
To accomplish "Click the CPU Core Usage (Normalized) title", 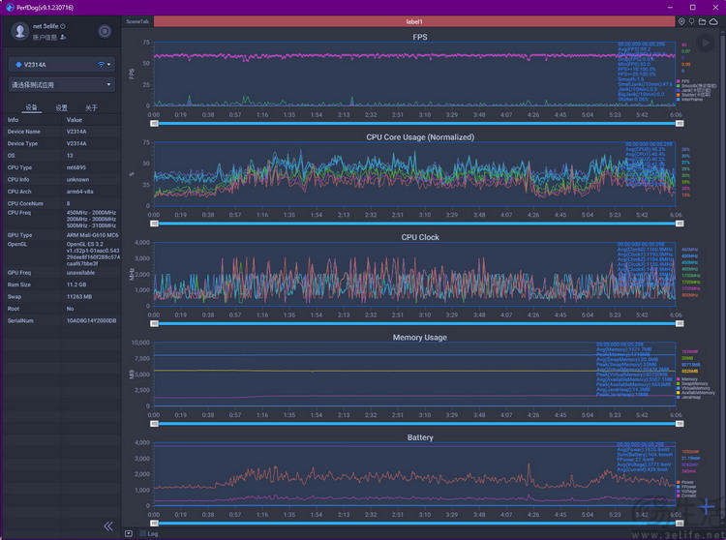I will coord(420,137).
